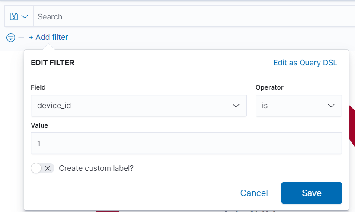Click the X mark inside the label switch

coord(48,168)
